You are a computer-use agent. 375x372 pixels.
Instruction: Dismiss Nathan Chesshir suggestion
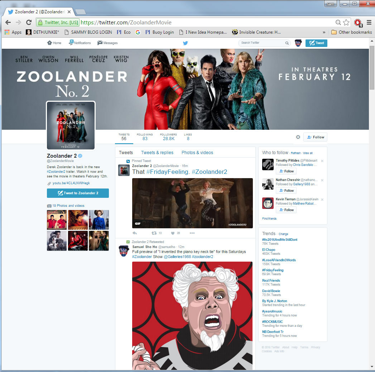(322, 180)
